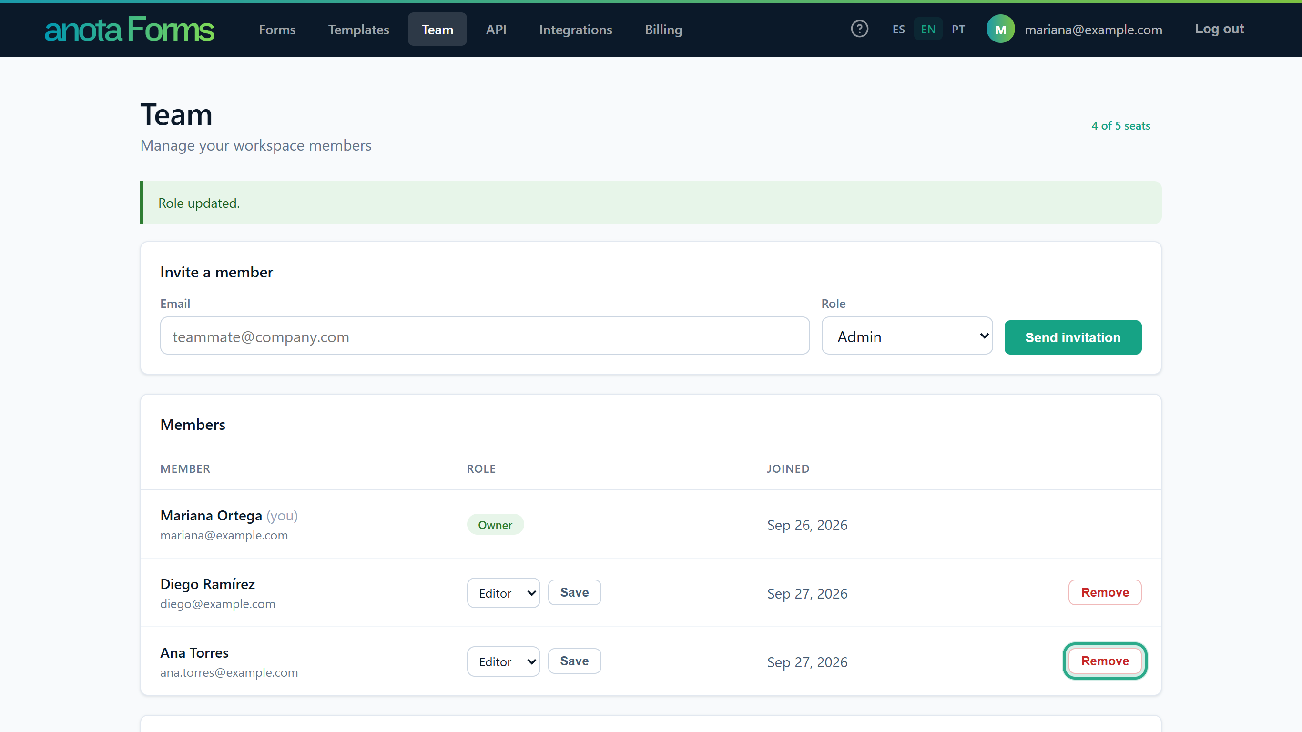Click the JOINED column header

pos(788,468)
